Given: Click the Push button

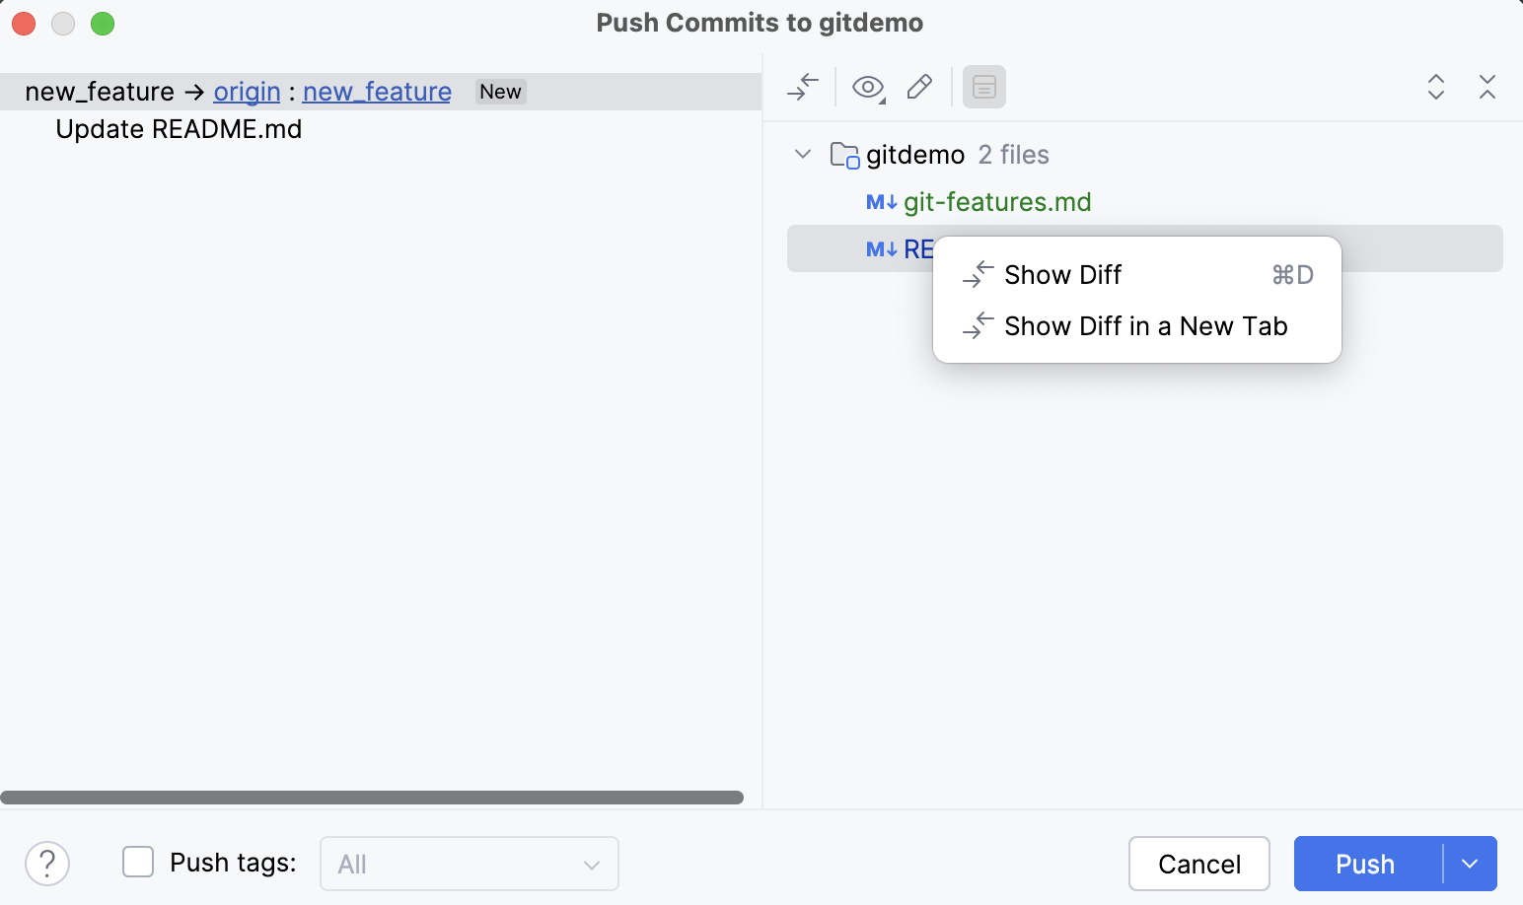Looking at the screenshot, I should 1364,864.
